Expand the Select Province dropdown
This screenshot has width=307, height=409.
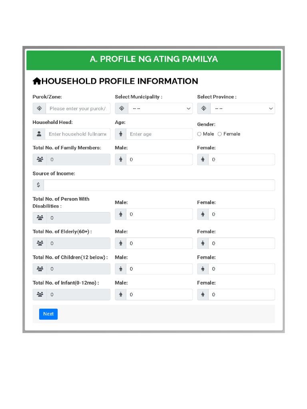coord(242,108)
